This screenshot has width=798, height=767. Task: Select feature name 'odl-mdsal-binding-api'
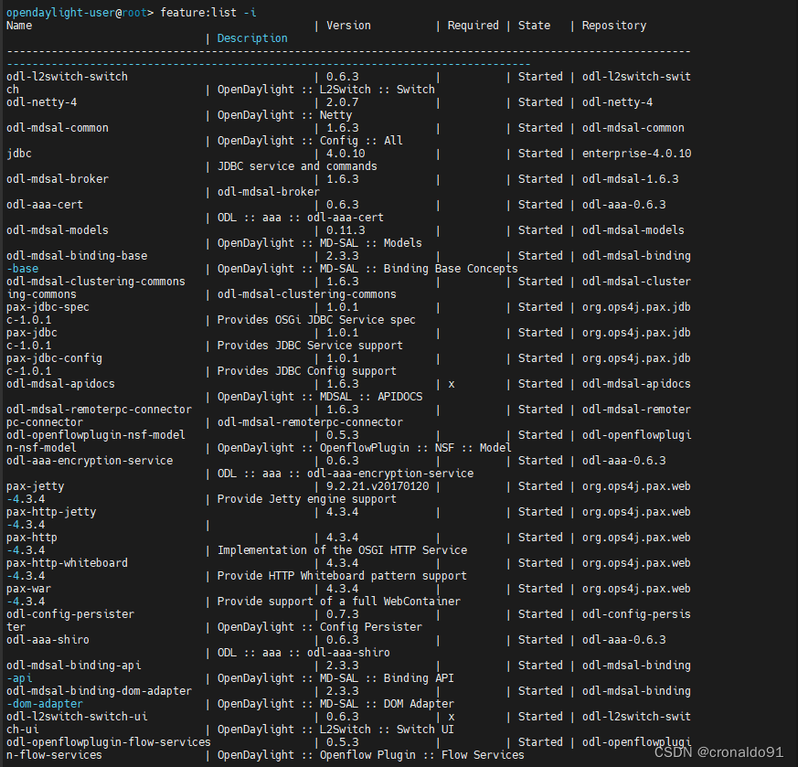[73, 666]
